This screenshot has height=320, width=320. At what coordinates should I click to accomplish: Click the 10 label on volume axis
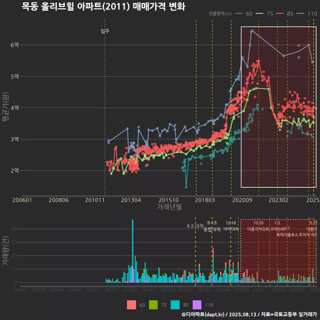point(14,269)
